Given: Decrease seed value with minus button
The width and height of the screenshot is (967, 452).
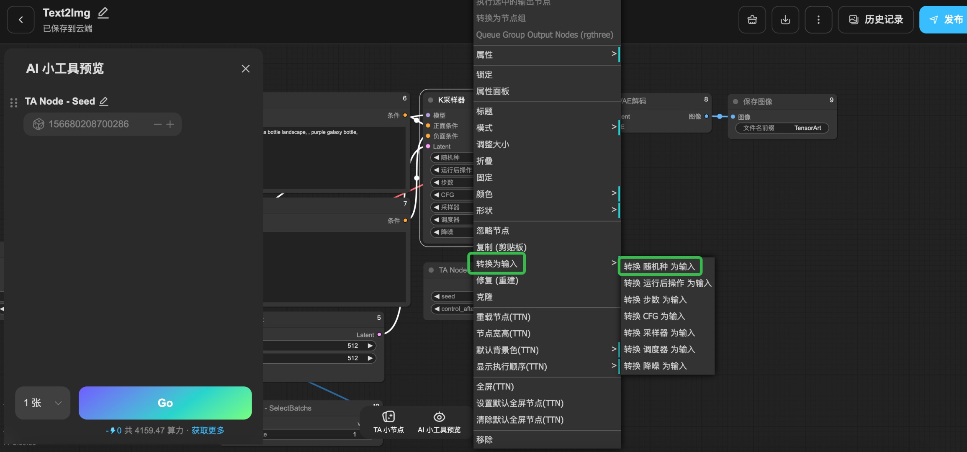Looking at the screenshot, I should (x=157, y=124).
